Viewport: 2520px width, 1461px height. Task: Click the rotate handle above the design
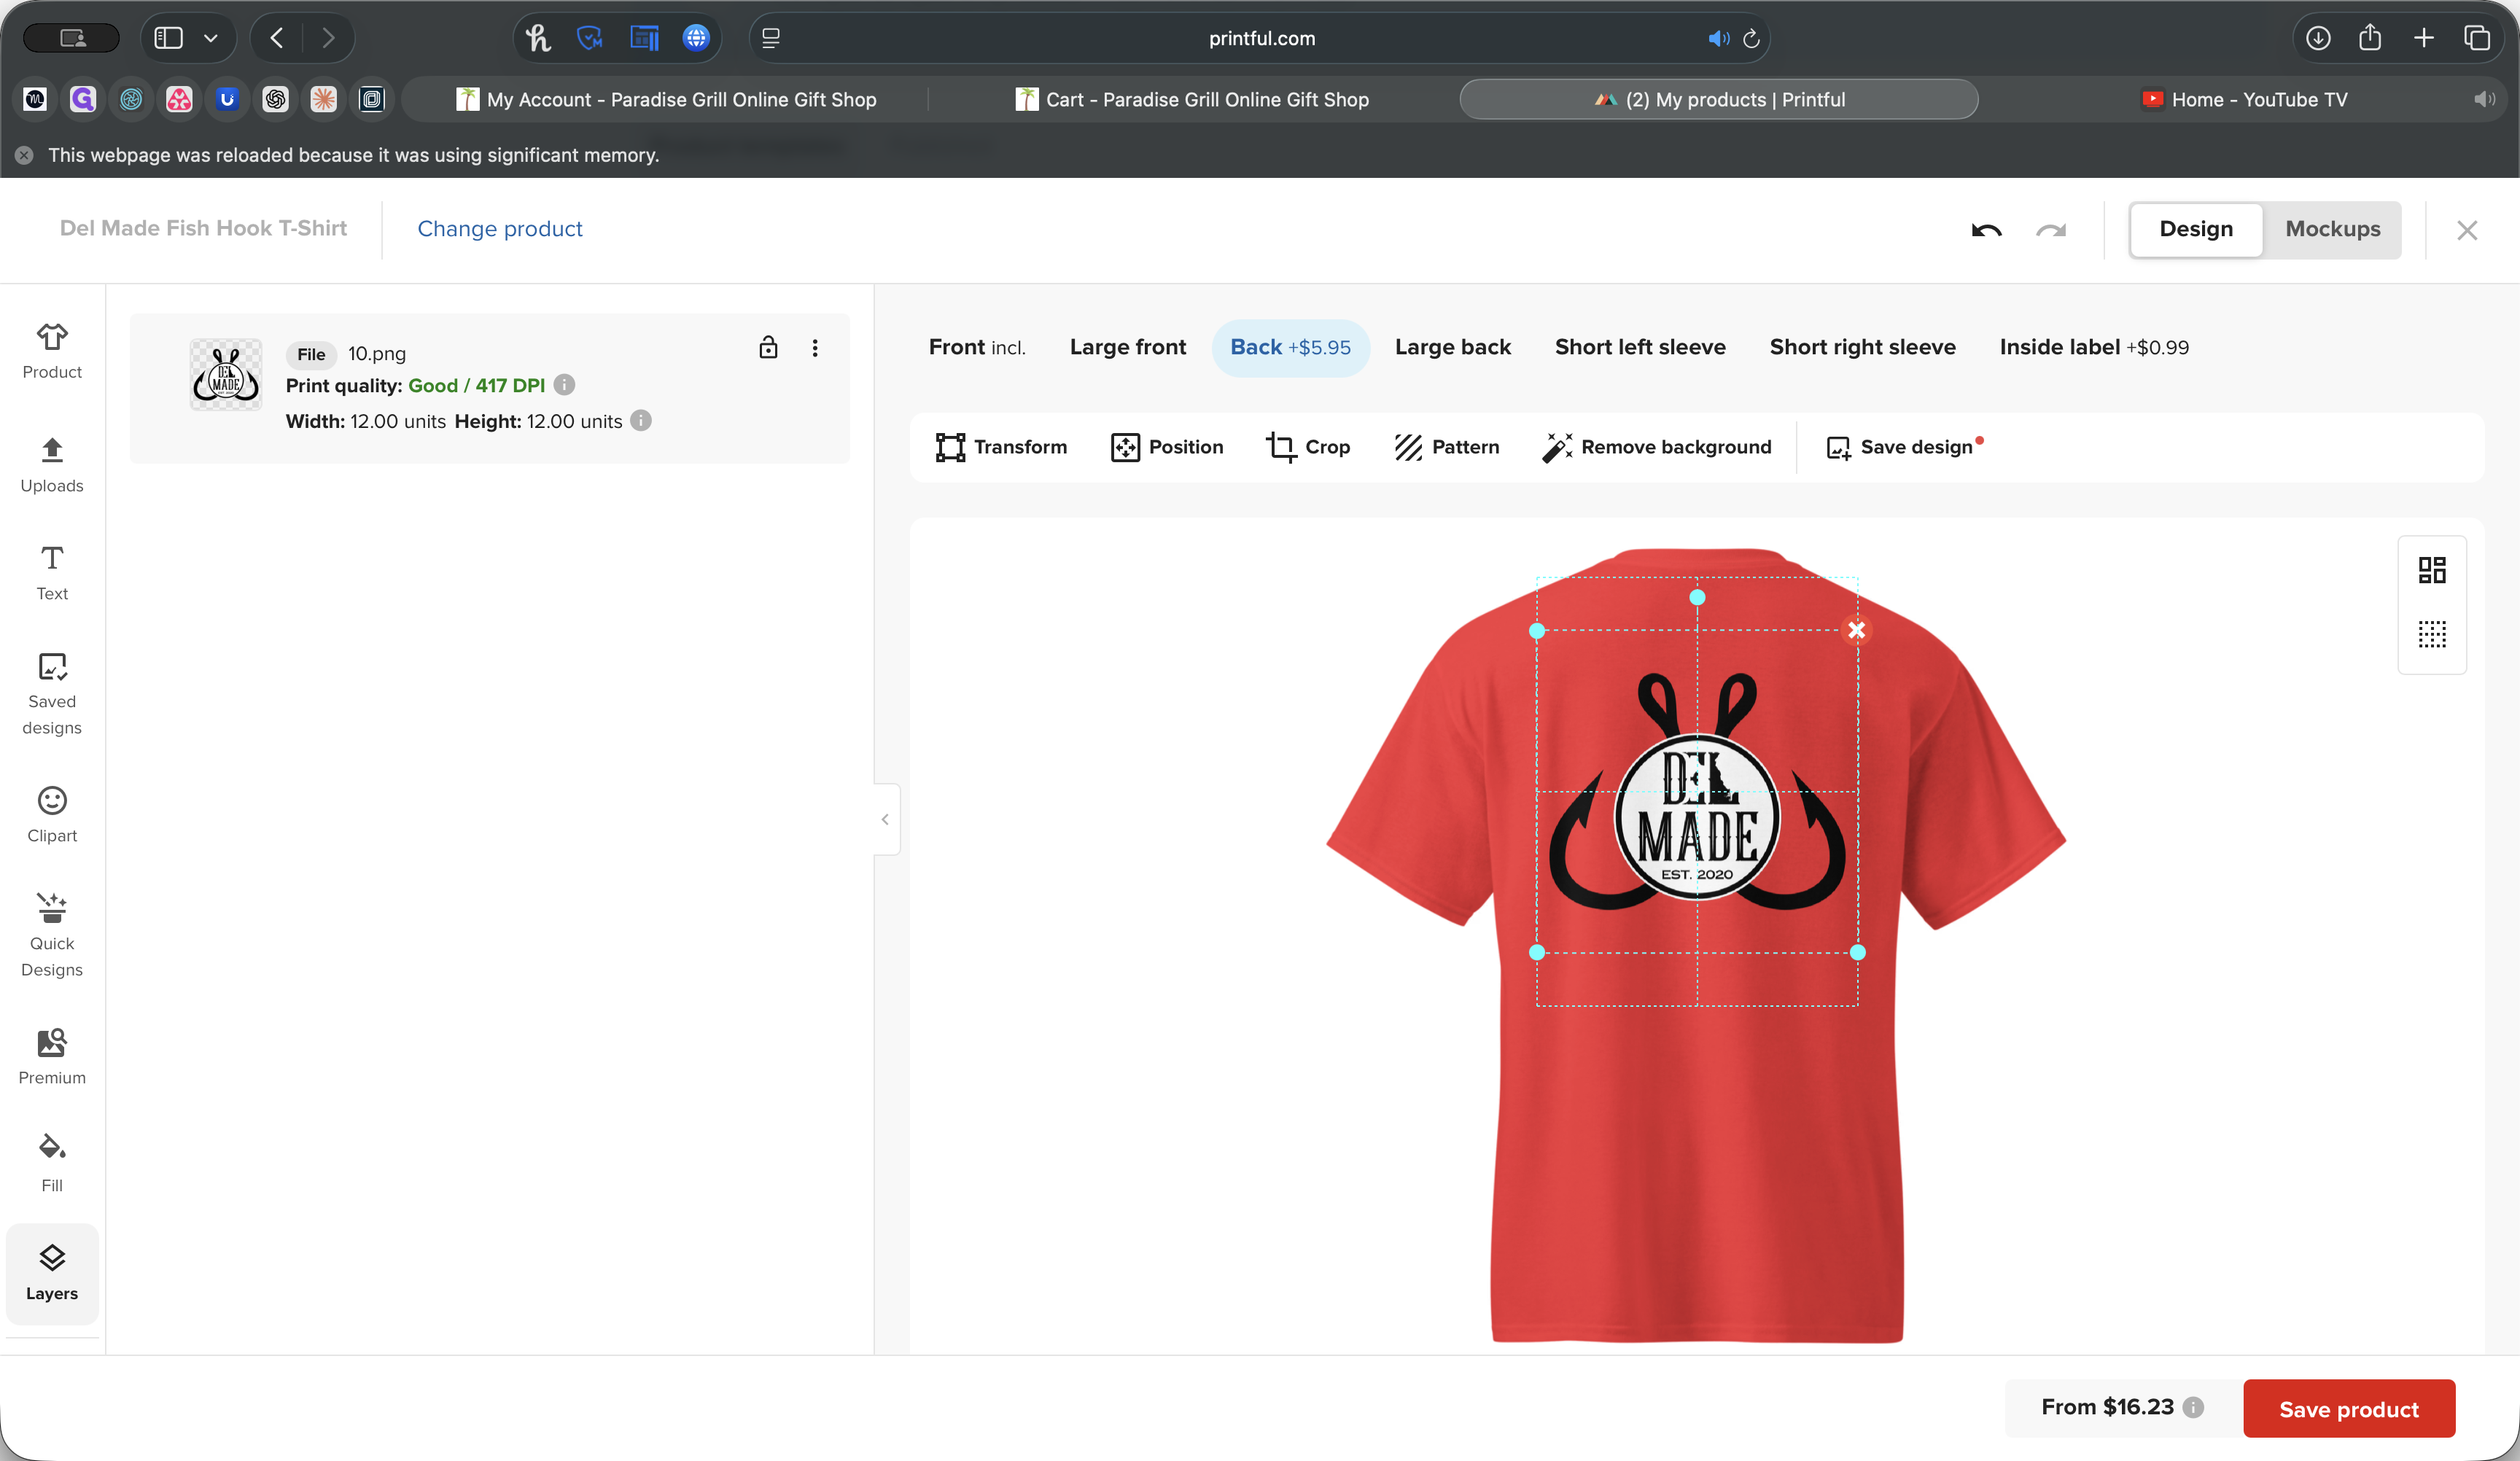pos(1697,597)
